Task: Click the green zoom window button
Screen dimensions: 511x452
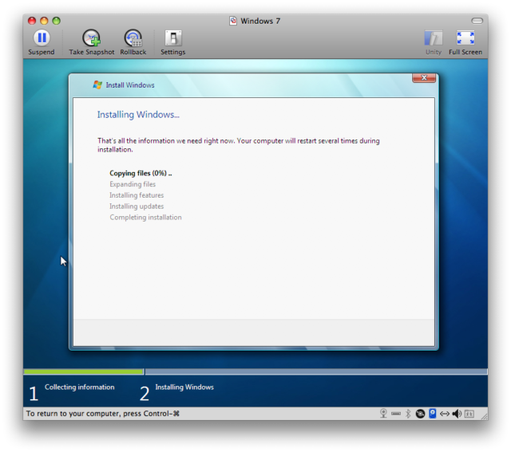Action: [57, 21]
